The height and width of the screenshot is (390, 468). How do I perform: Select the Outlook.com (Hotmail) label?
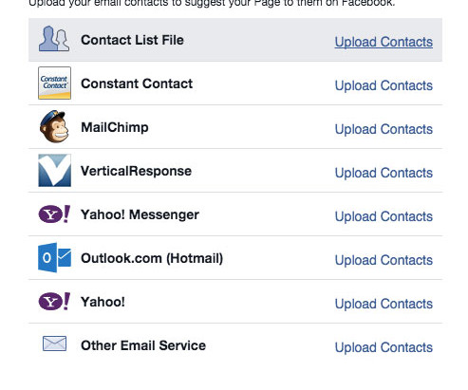(x=152, y=258)
